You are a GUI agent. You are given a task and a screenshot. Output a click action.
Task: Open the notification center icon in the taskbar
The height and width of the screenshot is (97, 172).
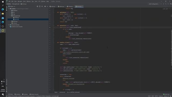(3, 95)
